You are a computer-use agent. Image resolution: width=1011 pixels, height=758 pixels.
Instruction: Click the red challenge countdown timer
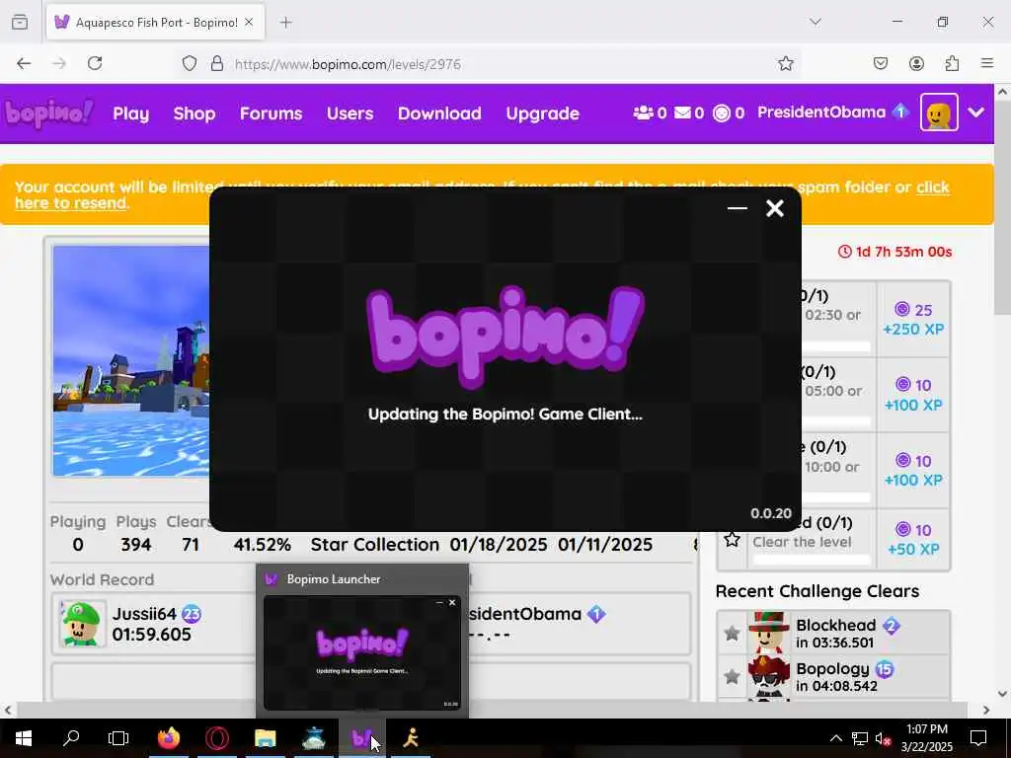[894, 252]
